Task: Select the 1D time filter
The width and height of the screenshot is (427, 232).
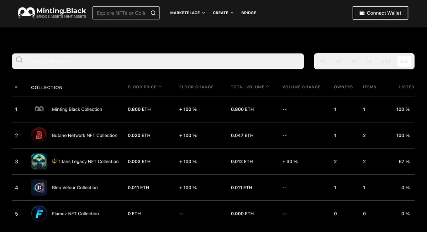Action: tap(354, 61)
